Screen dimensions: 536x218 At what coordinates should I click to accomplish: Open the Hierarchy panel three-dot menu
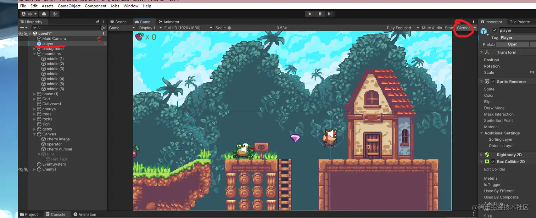point(103,22)
